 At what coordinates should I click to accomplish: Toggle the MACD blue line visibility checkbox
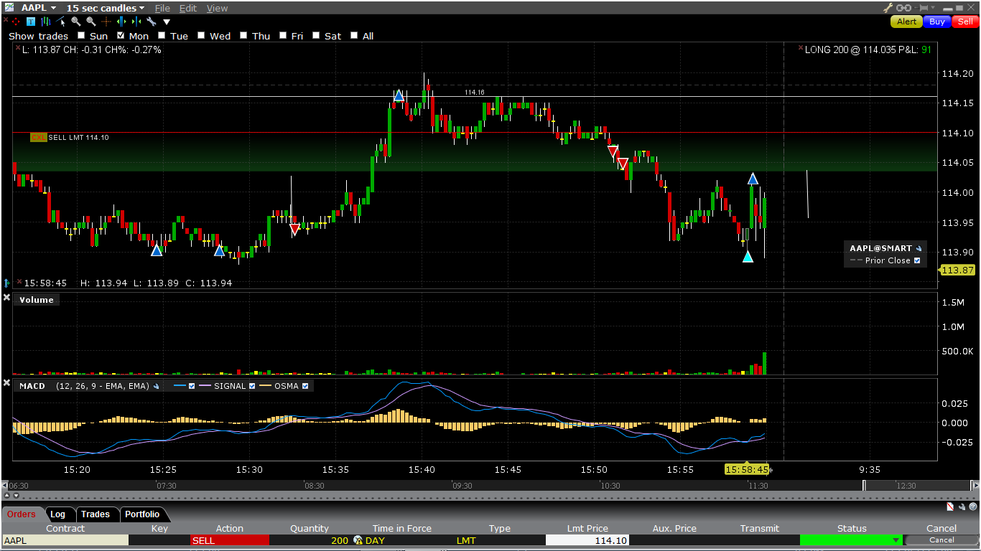[192, 386]
